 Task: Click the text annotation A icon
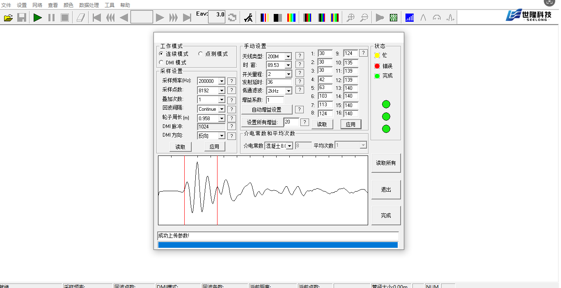point(248,18)
